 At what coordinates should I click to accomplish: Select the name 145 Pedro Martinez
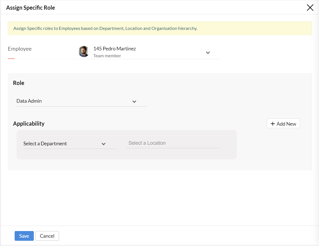pos(115,49)
